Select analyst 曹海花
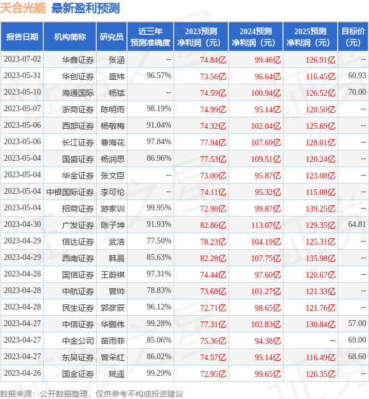The height and width of the screenshot is (399, 369). (113, 142)
